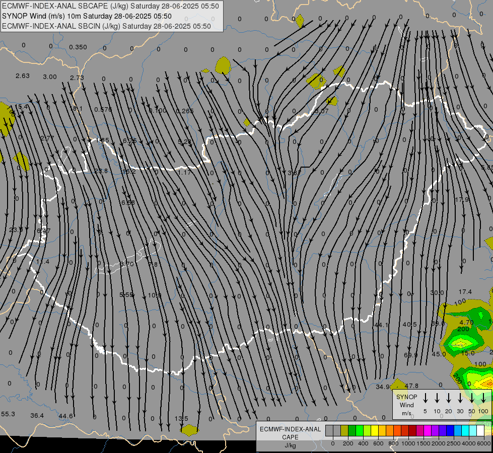Click the map value 44.6
This screenshot has width=493, height=453.
coord(65,416)
